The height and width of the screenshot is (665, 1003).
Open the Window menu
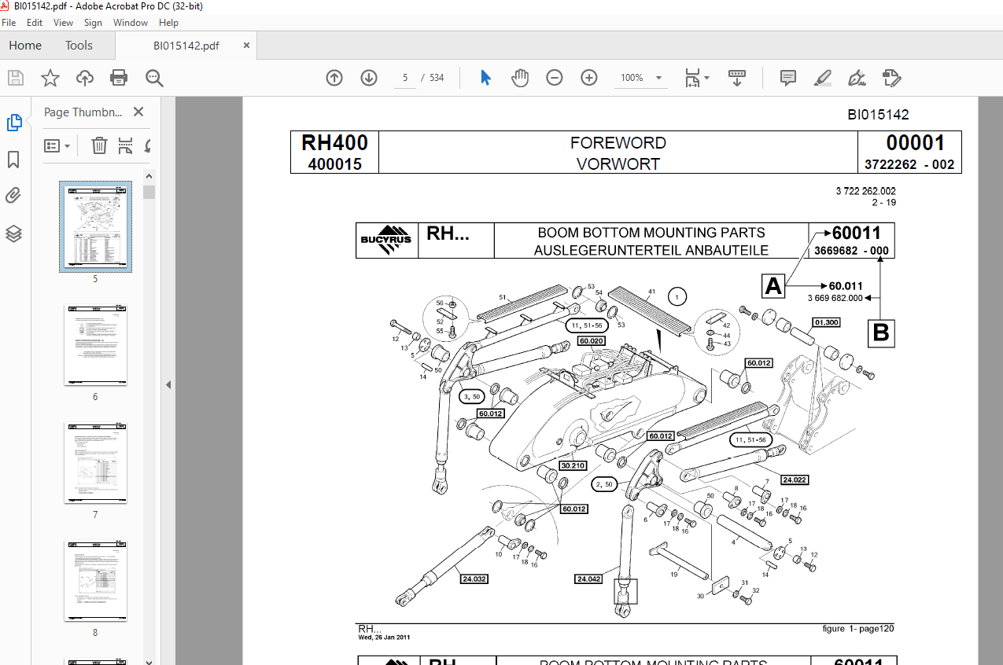[x=131, y=23]
